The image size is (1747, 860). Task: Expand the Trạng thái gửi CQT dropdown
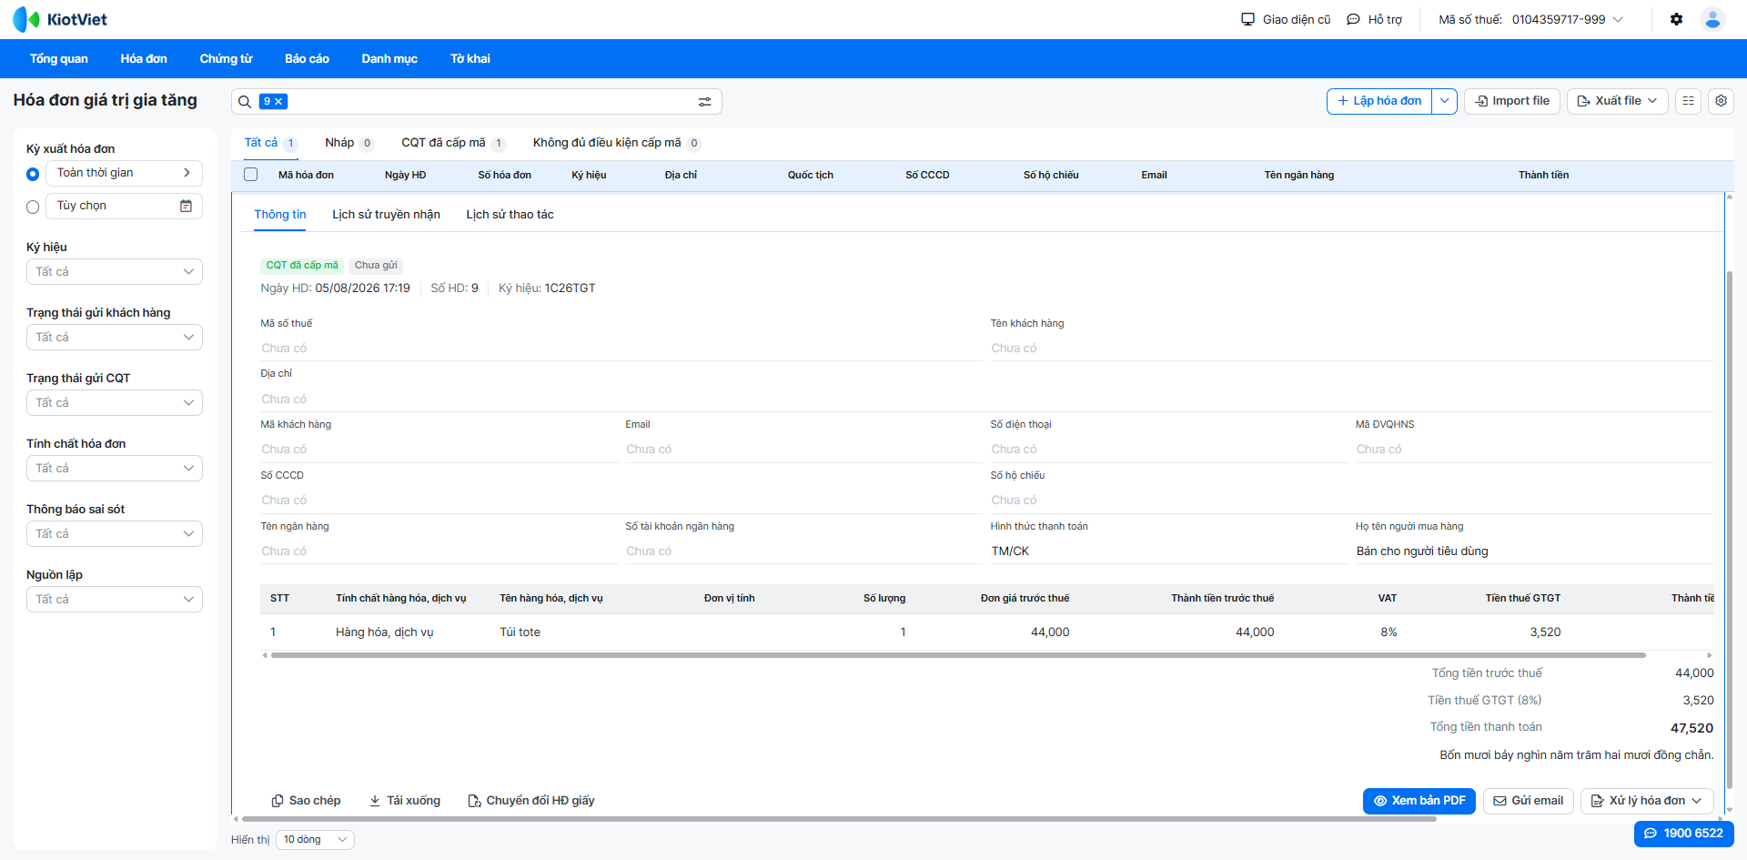click(x=115, y=403)
